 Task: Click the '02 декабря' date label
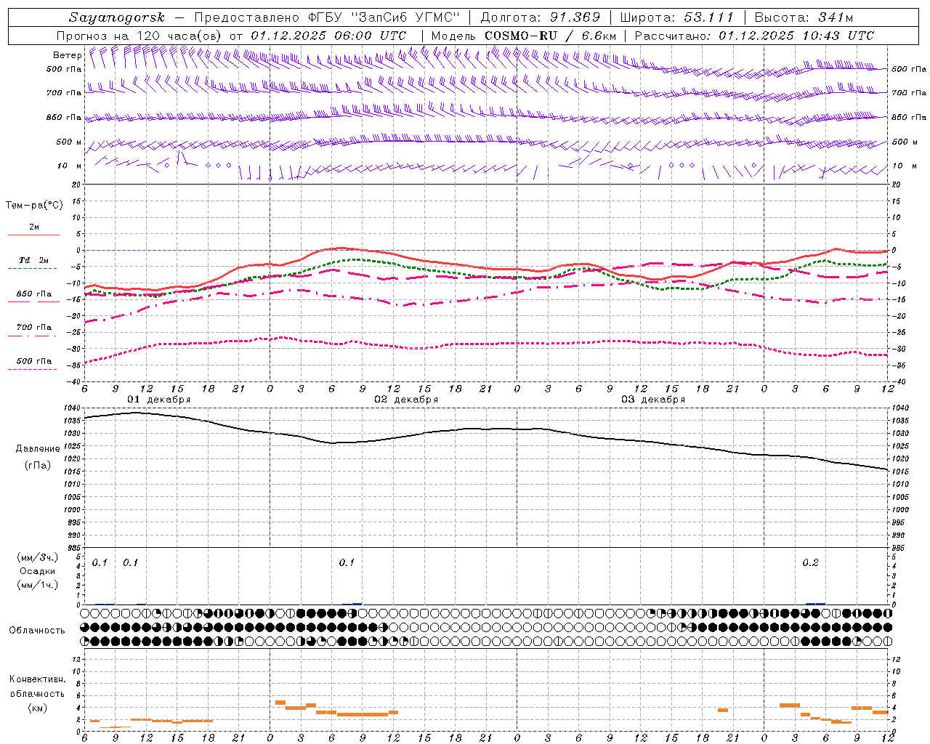coord(406,400)
